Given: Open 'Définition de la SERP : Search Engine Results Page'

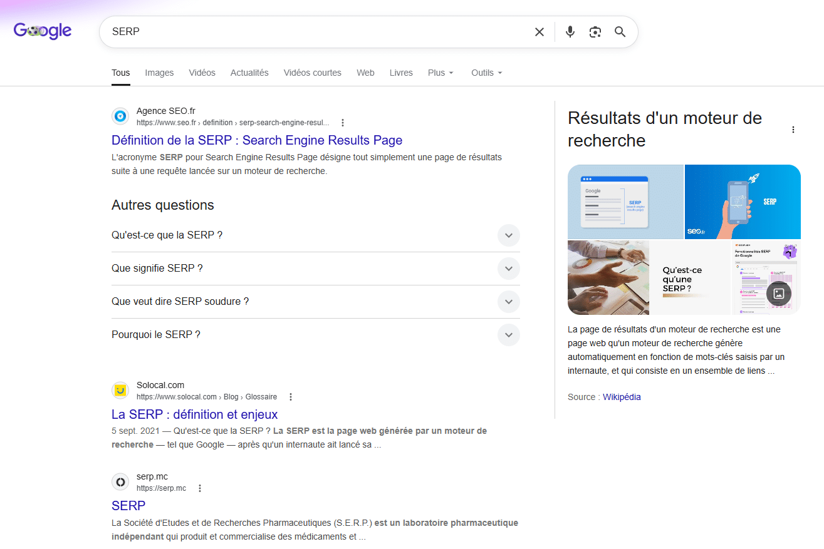Looking at the screenshot, I should point(257,140).
